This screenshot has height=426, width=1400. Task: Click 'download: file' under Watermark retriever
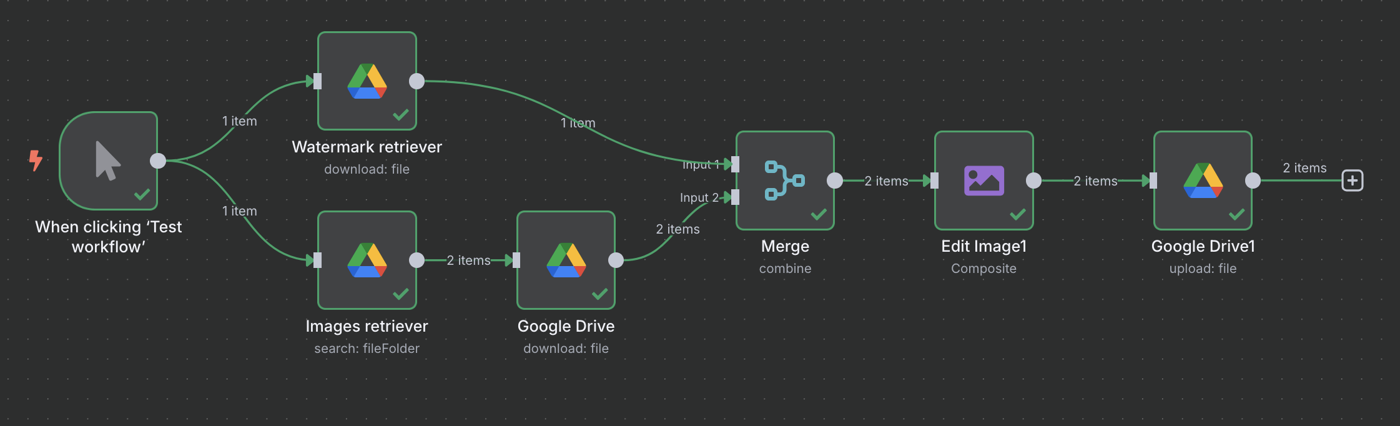(x=367, y=169)
